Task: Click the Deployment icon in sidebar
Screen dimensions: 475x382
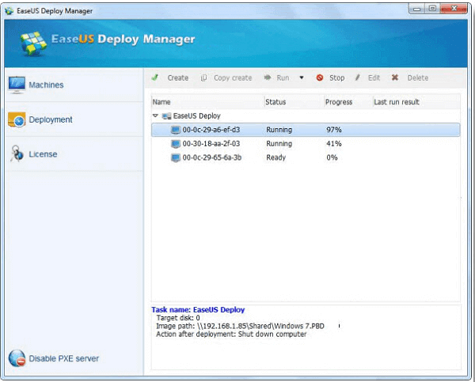Action: 17,119
